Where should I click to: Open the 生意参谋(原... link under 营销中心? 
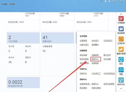tap(85, 84)
